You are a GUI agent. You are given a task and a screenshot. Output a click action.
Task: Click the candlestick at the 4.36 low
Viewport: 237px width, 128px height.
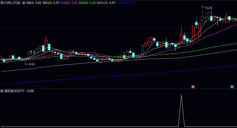point(25,60)
